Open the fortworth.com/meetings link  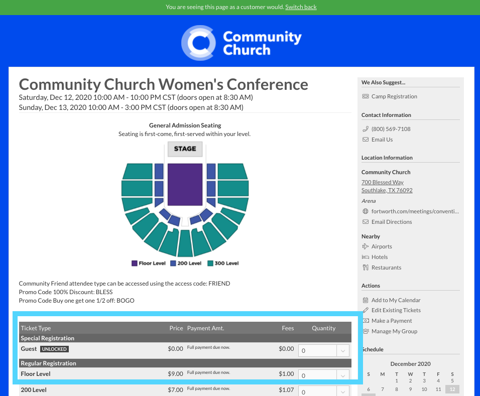tap(415, 211)
